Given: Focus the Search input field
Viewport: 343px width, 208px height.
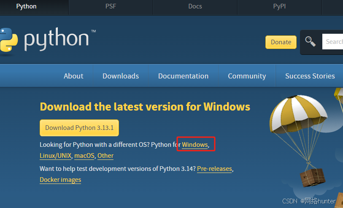Looking at the screenshot, I should (x=332, y=41).
